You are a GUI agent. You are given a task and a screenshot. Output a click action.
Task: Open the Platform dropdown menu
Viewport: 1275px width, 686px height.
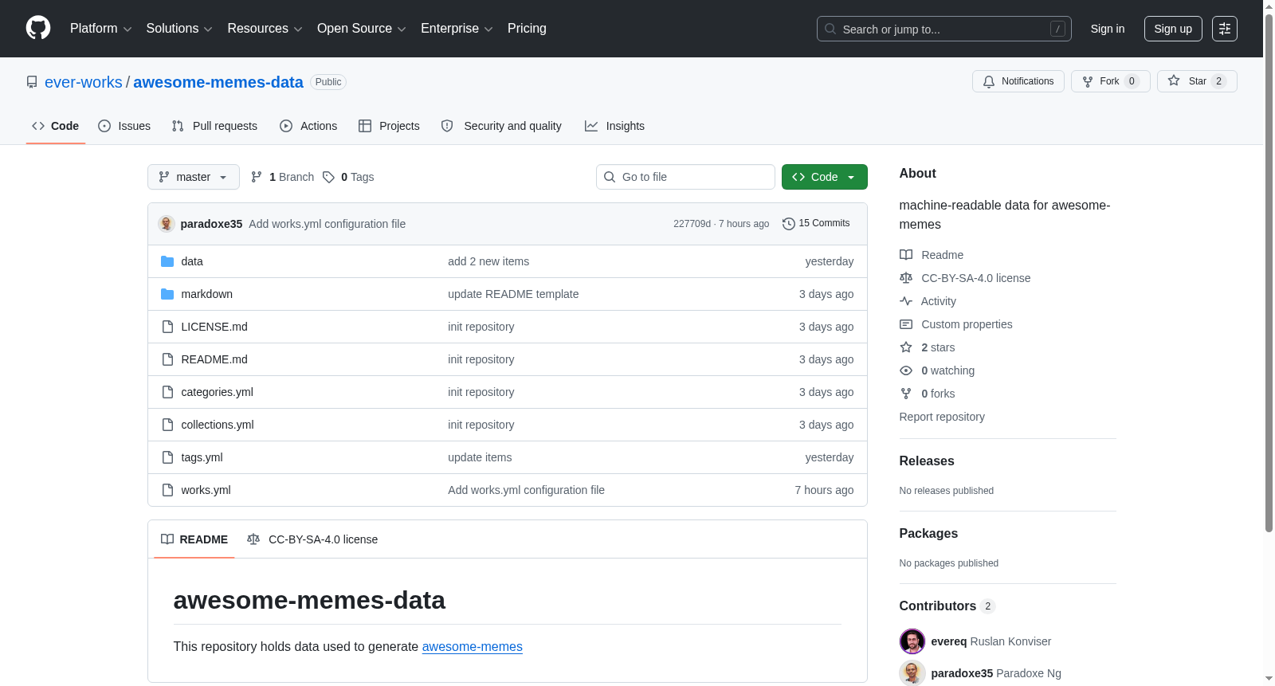(x=100, y=29)
